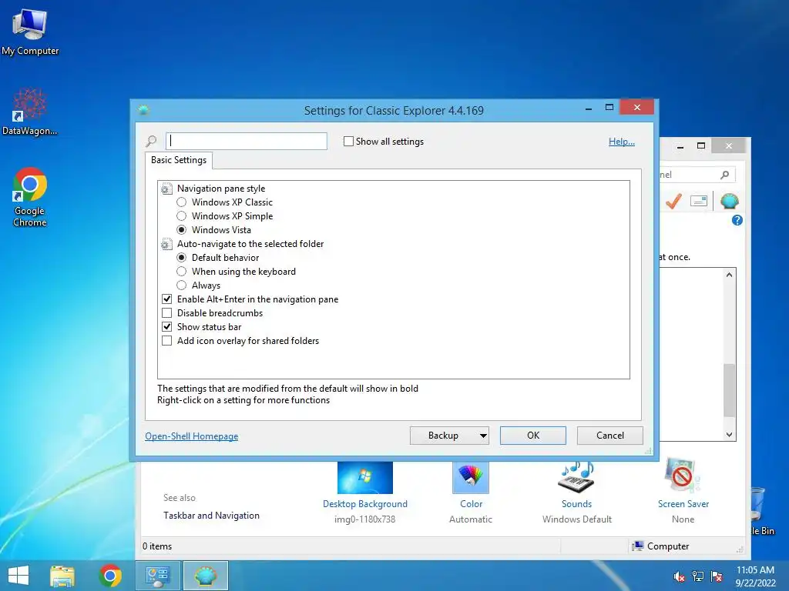Click the blue help question mark icon
The image size is (789, 591).
(737, 220)
